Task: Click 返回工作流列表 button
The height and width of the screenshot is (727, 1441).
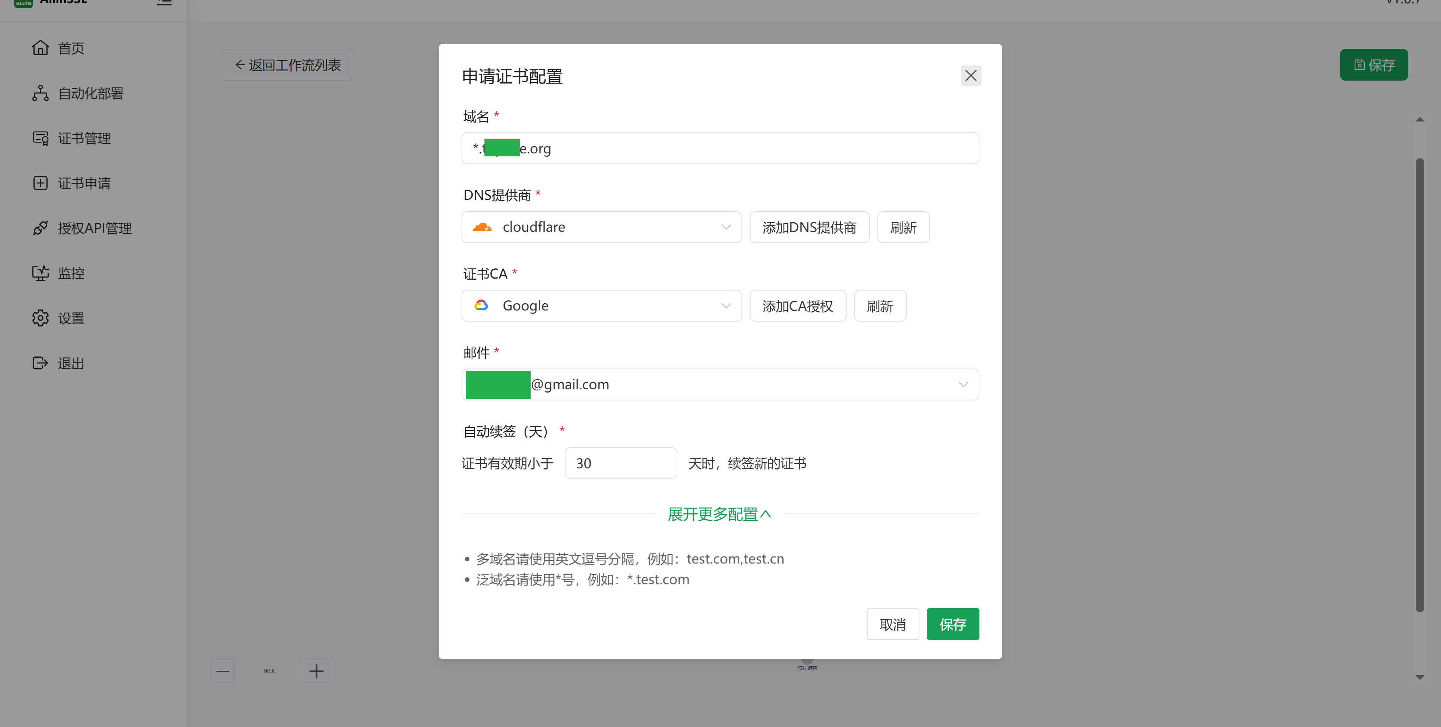Action: coord(287,65)
